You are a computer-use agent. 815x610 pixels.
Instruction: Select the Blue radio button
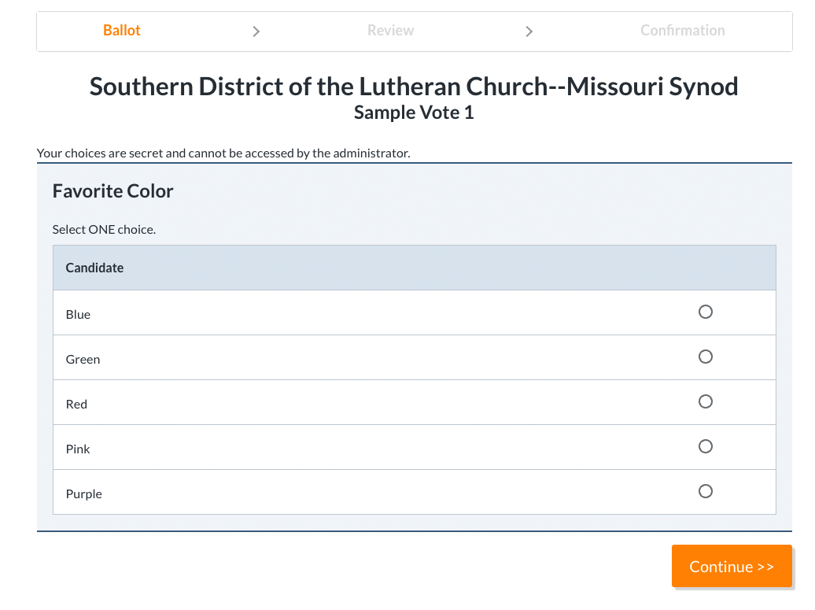point(706,312)
